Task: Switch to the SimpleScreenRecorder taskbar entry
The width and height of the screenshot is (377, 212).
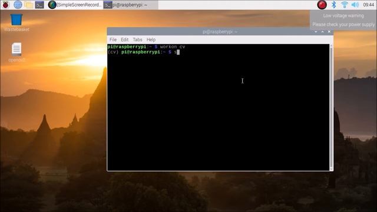Action: point(75,5)
